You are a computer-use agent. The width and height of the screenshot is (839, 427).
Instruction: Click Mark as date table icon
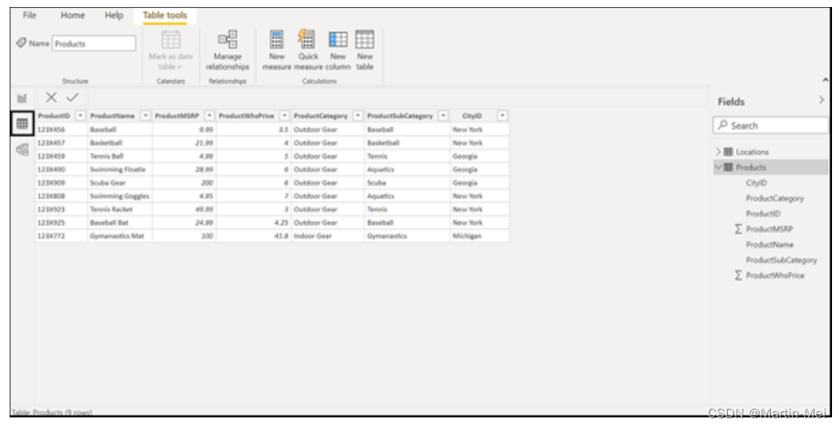click(170, 39)
